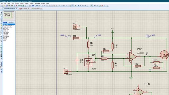Switch to the 3D Visualizer tab
This screenshot has height=95, width=169.
click(x=36, y=9)
